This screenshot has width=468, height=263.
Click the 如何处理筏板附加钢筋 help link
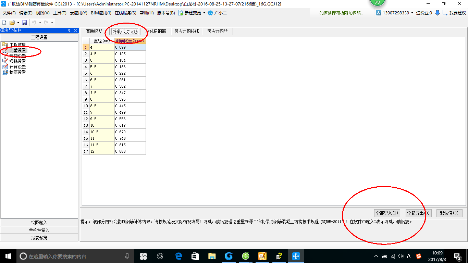[x=341, y=13]
